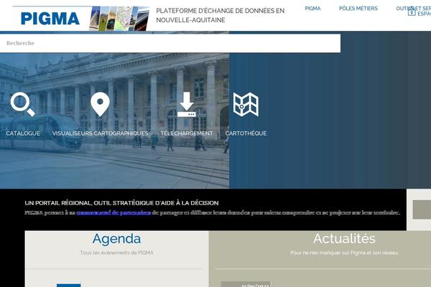The width and height of the screenshot is (431, 287).
Task: Open the Pôles Métiers menu
Action: click(358, 9)
